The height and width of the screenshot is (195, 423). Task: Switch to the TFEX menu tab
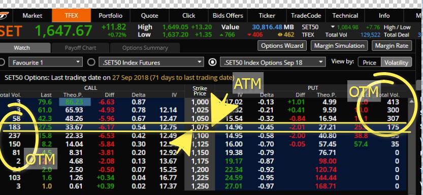pos(71,16)
